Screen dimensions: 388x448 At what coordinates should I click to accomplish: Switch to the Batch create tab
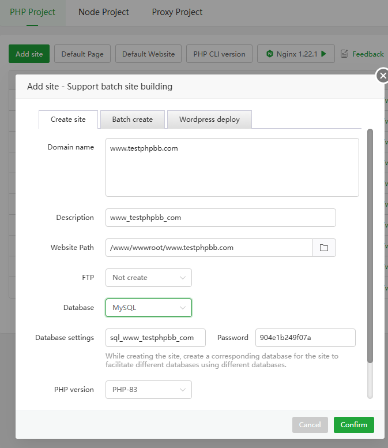pos(133,120)
